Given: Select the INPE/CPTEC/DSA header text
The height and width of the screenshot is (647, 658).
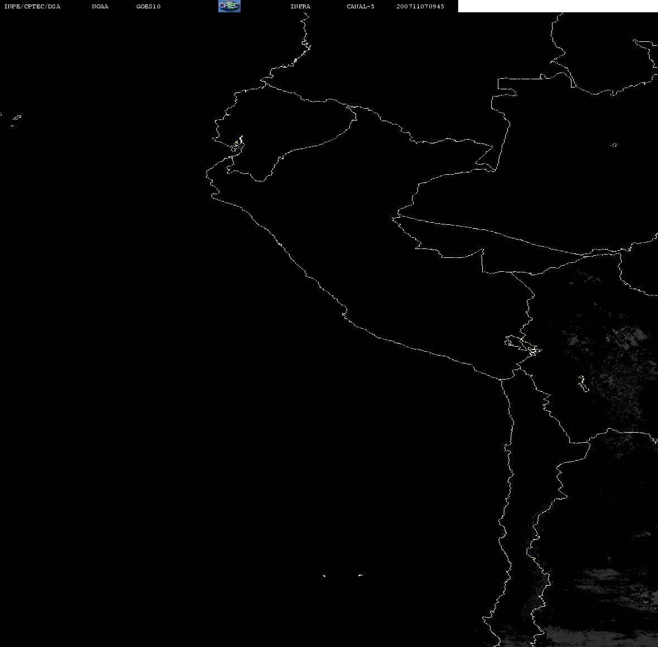Looking at the screenshot, I should pyautogui.click(x=32, y=6).
